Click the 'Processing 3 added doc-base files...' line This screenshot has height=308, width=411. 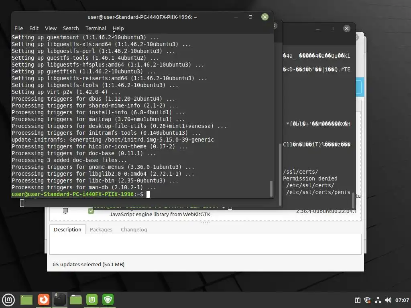pyautogui.click(x=69, y=160)
